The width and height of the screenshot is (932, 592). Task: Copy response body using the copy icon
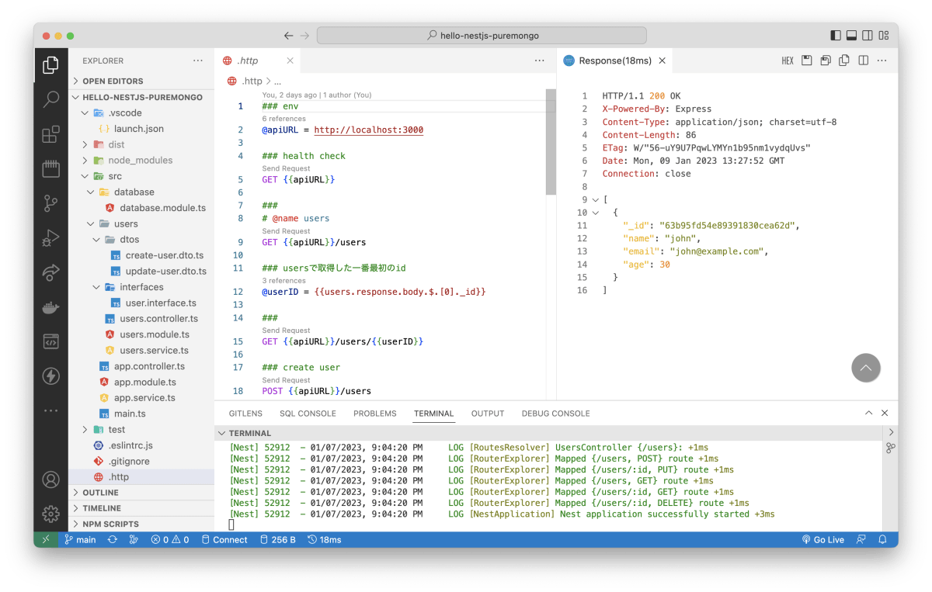pyautogui.click(x=844, y=61)
